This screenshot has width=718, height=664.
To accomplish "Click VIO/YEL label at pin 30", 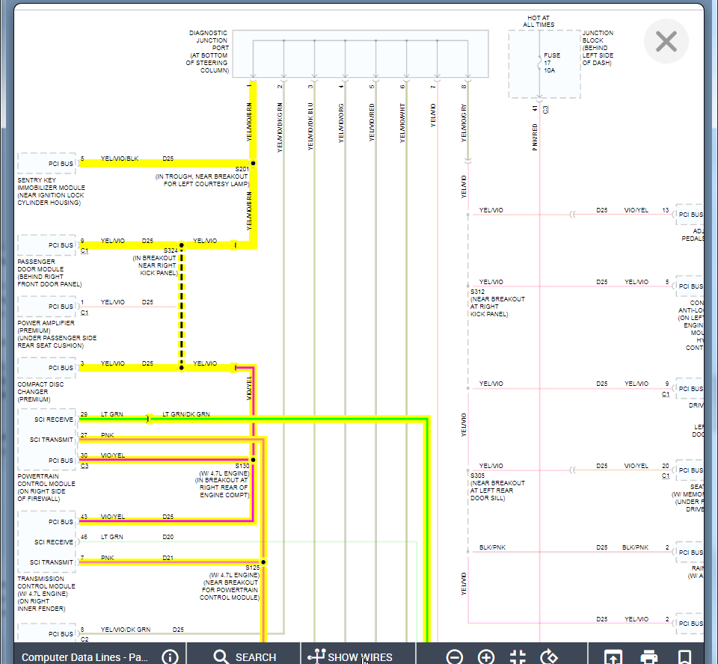I will coord(113,455).
